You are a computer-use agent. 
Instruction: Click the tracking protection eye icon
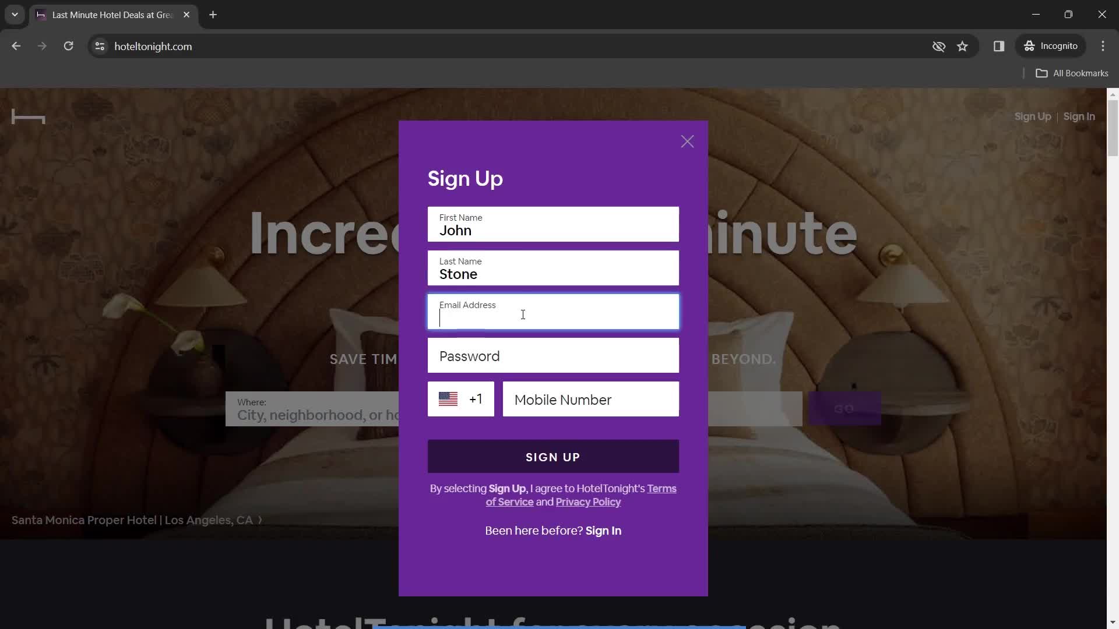coord(938,47)
